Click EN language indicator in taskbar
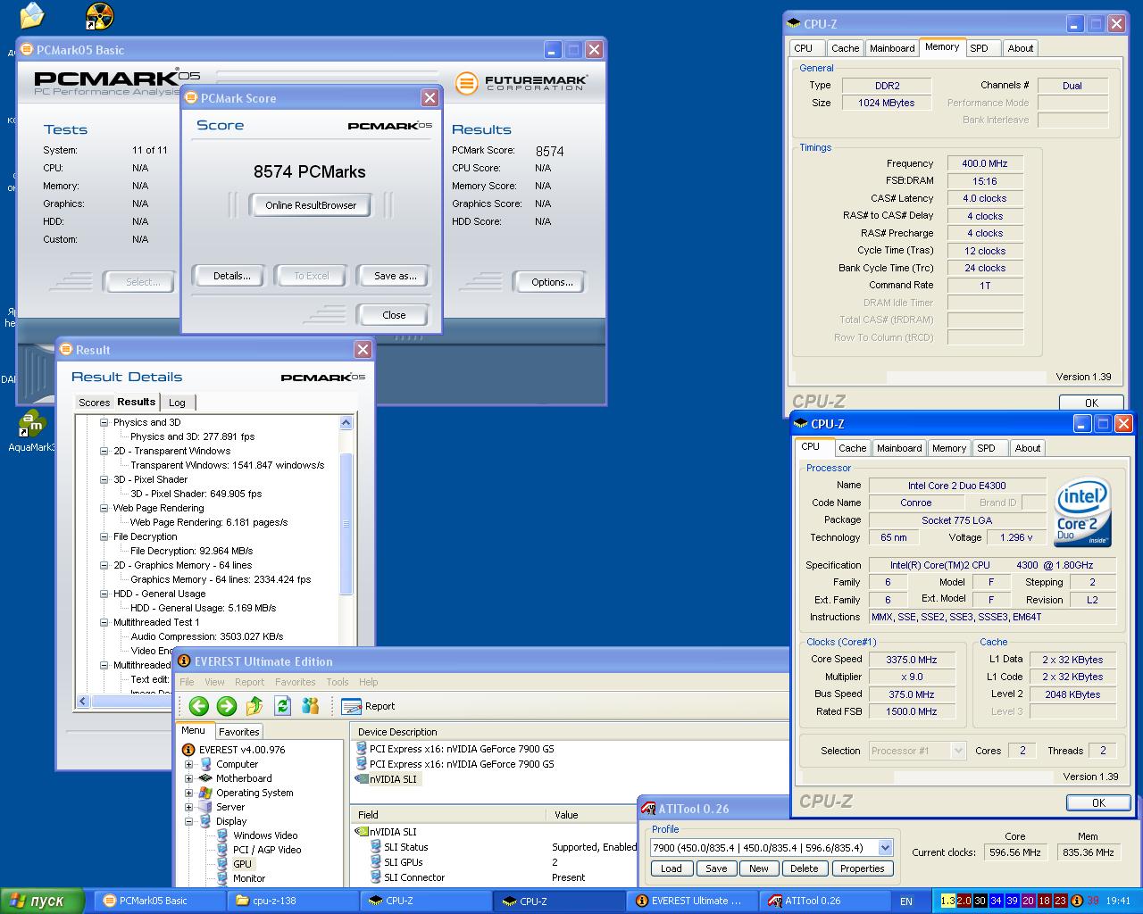 906,902
